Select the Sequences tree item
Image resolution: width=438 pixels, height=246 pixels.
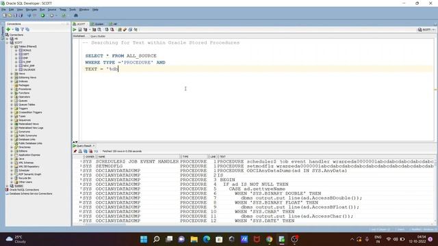pyautogui.click(x=25, y=120)
